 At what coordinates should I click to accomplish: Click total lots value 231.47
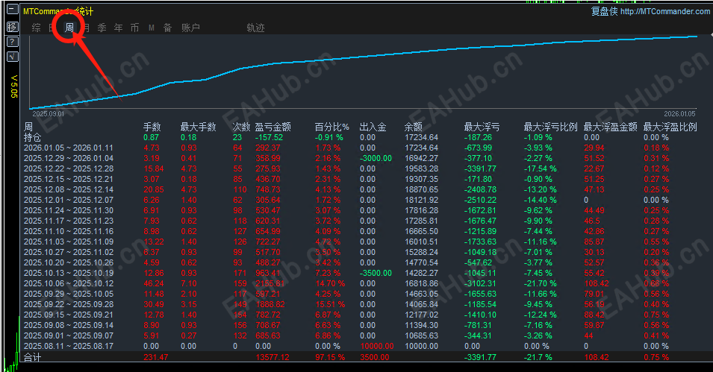click(155, 358)
